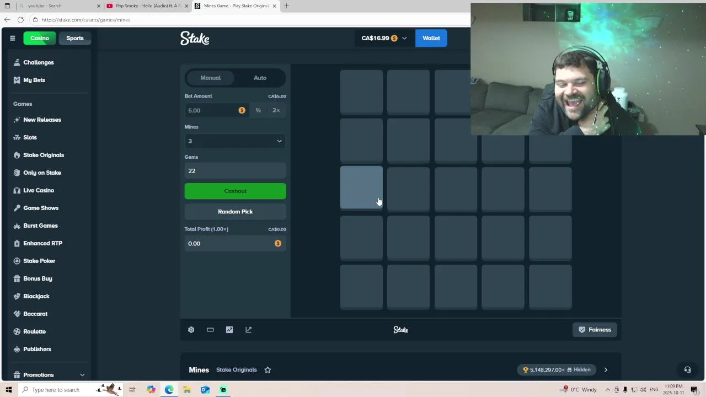Click the Roulette icon

coord(17,331)
